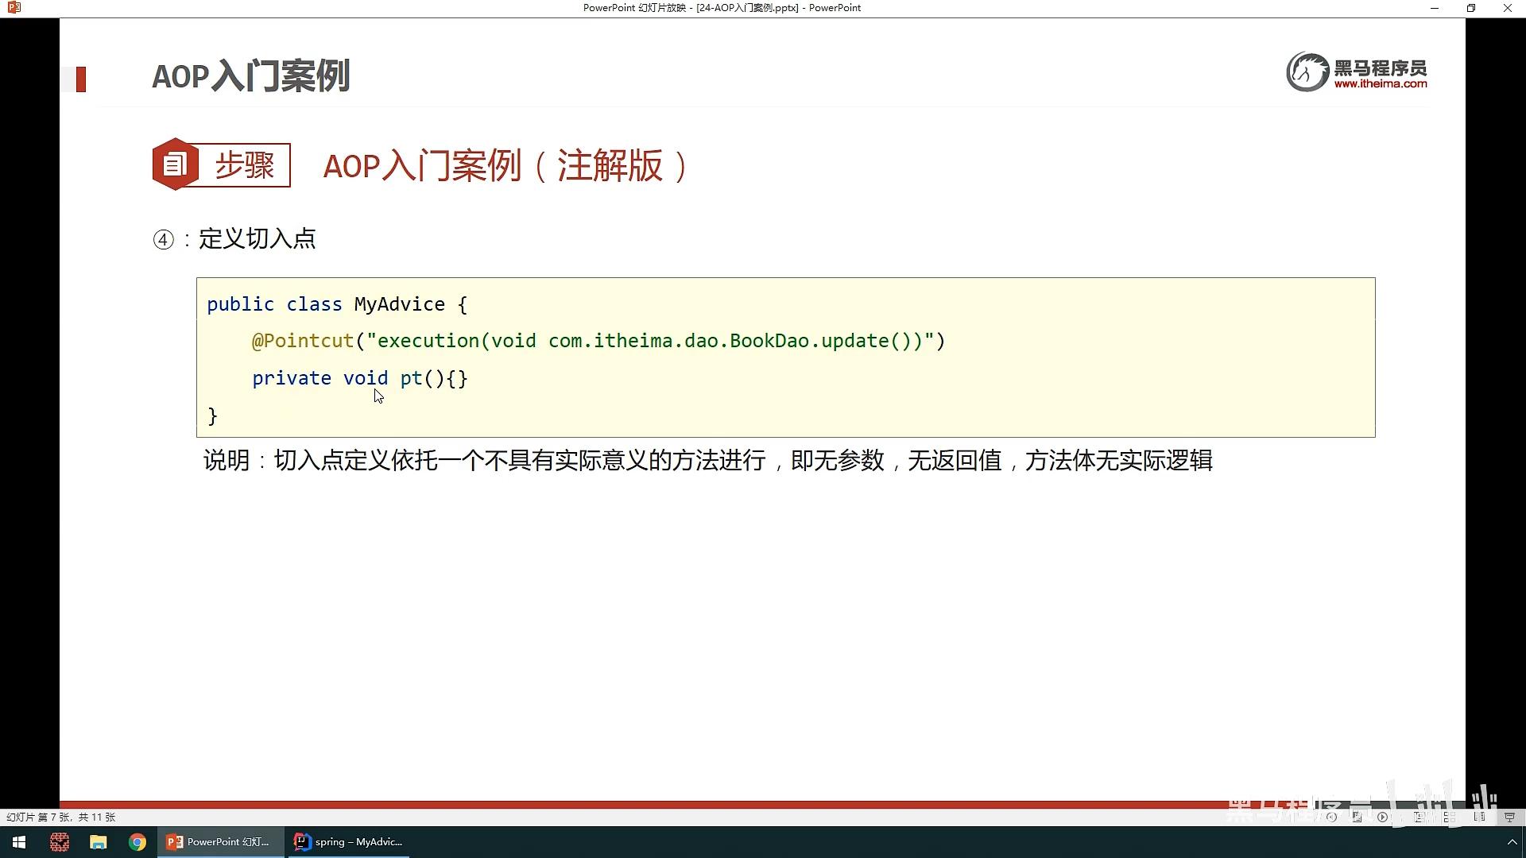The width and height of the screenshot is (1526, 858).
Task: Open Google Chrome from taskbar
Action: pos(137,842)
